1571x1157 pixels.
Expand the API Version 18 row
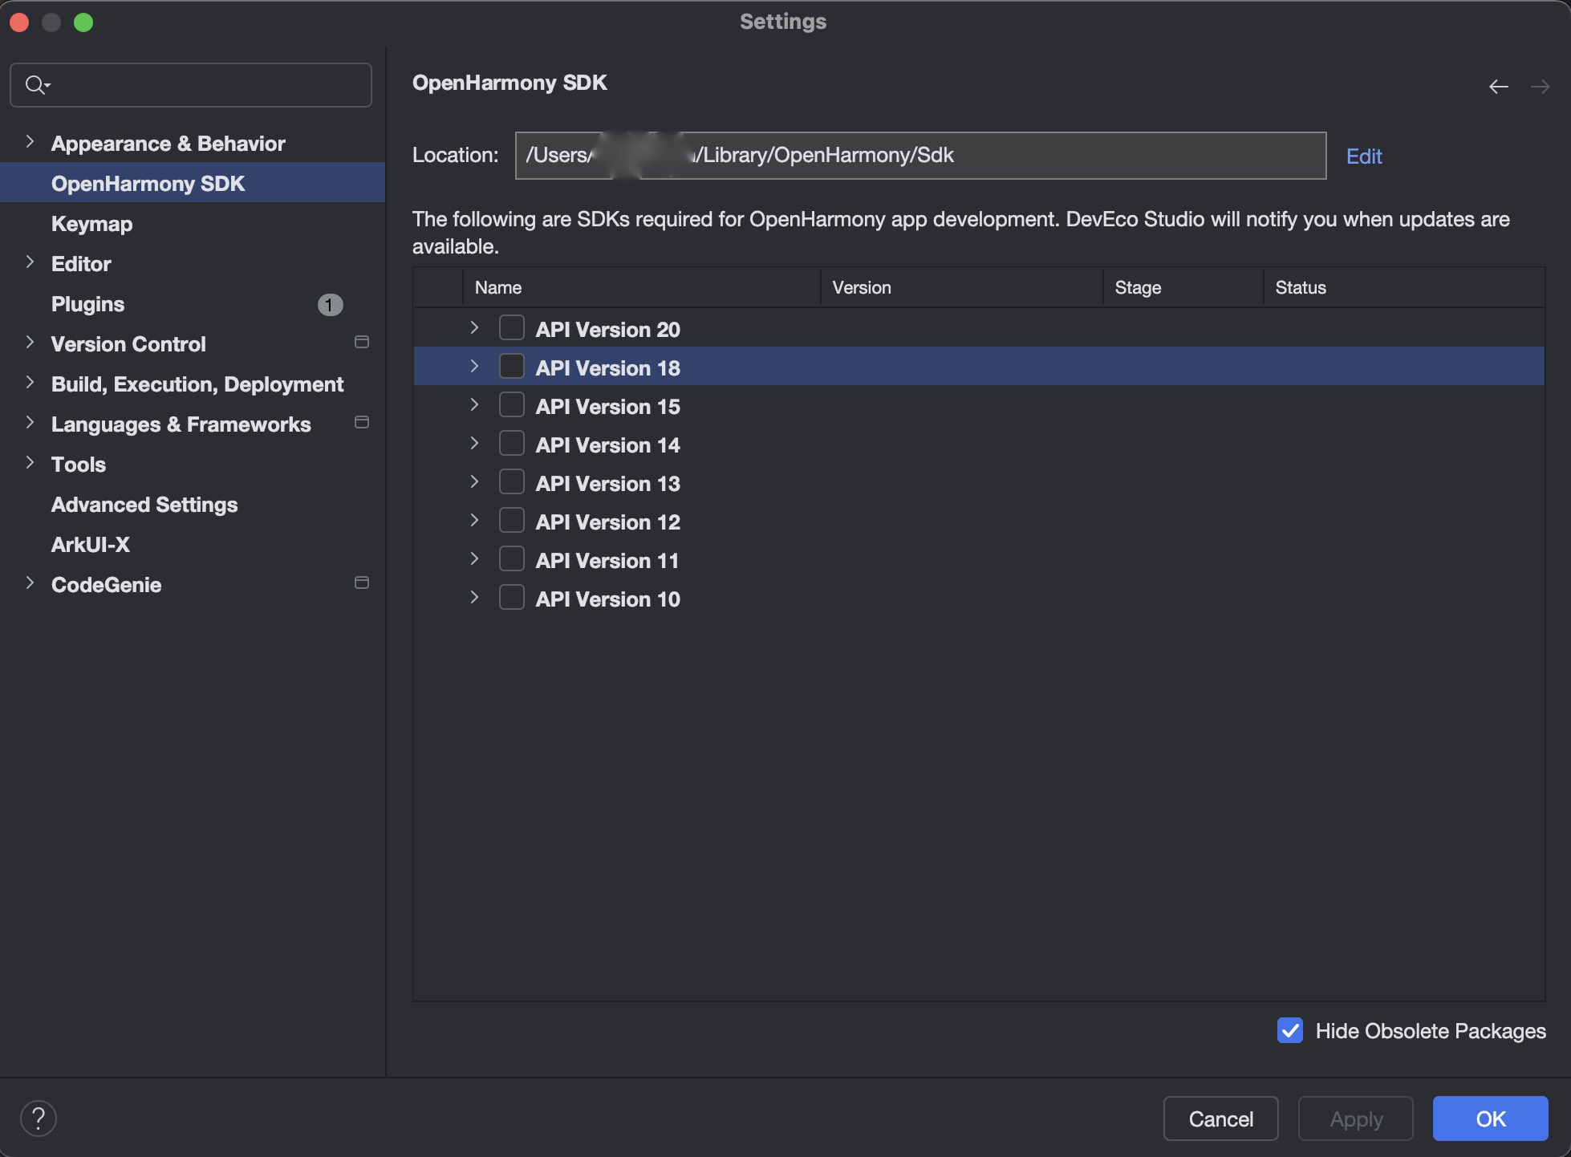[x=474, y=367]
